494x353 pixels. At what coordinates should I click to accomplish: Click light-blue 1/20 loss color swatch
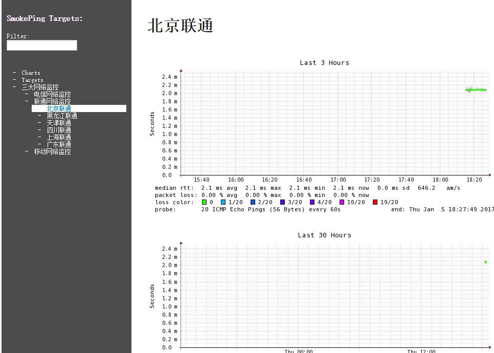pyautogui.click(x=223, y=202)
